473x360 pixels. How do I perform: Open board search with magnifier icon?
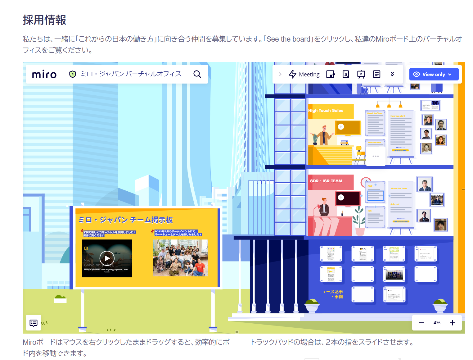point(197,74)
